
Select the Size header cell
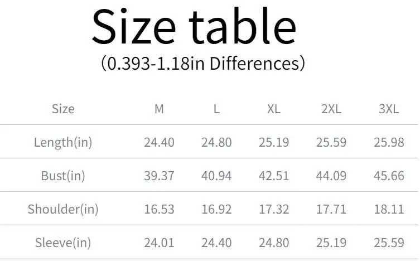pyautogui.click(x=63, y=109)
